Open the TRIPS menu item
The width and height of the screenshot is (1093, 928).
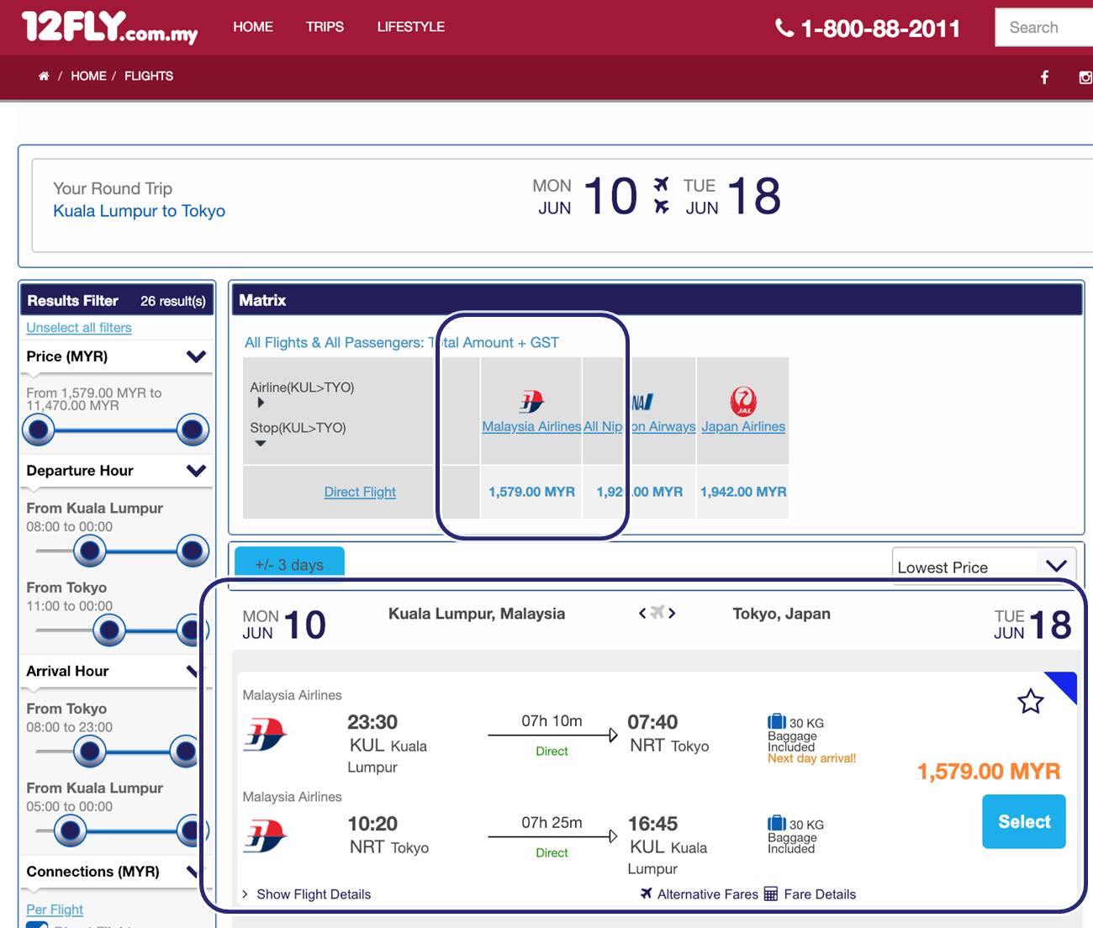coord(325,27)
